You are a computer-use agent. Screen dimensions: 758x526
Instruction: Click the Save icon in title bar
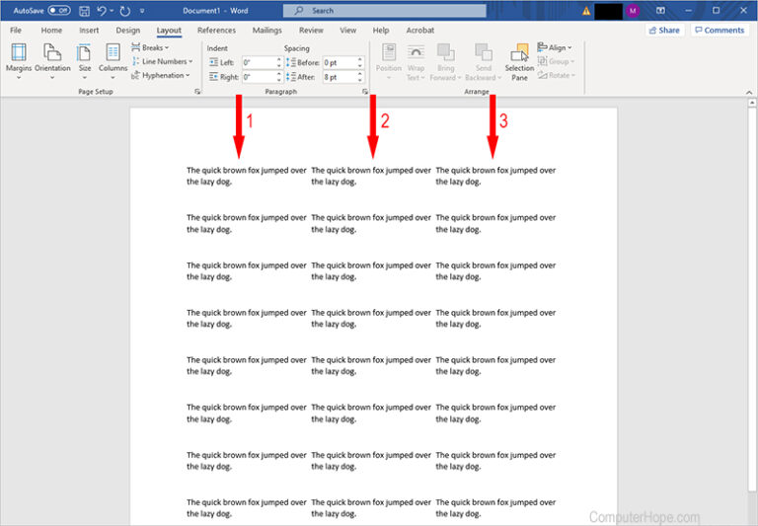(x=84, y=10)
